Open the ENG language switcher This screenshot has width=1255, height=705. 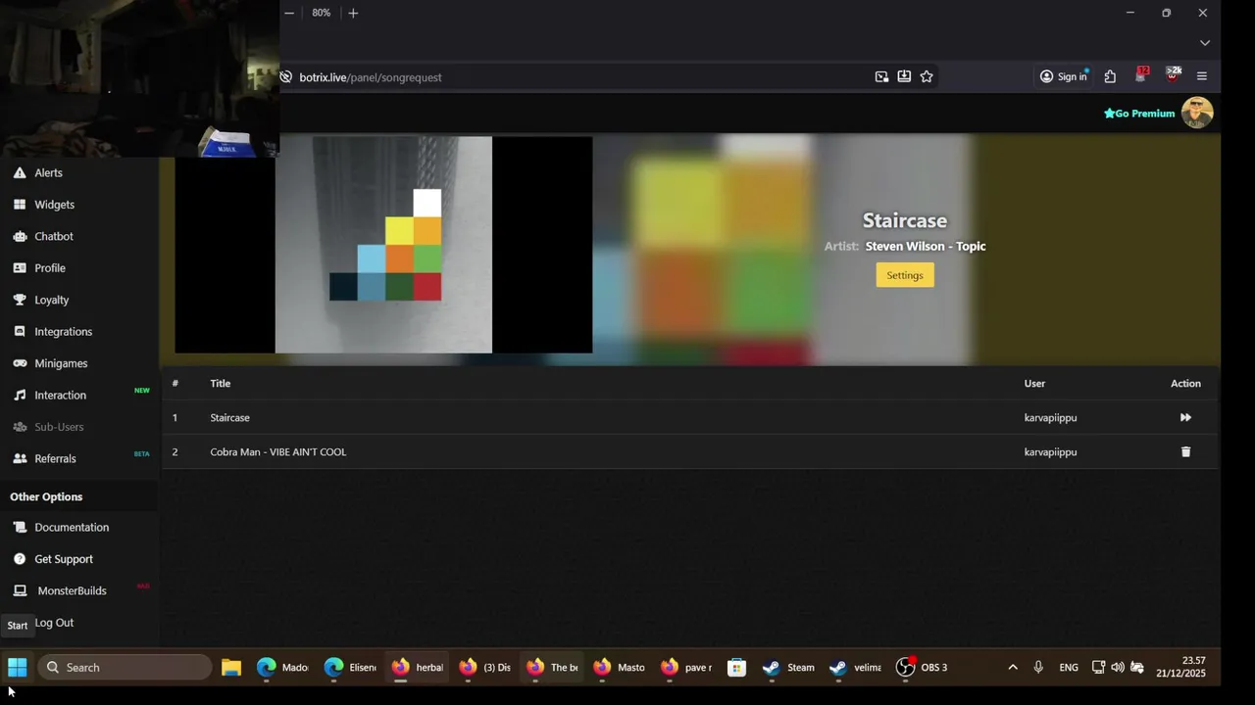1069,668
